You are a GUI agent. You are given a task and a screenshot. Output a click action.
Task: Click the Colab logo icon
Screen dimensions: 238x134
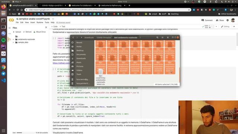[12, 20]
